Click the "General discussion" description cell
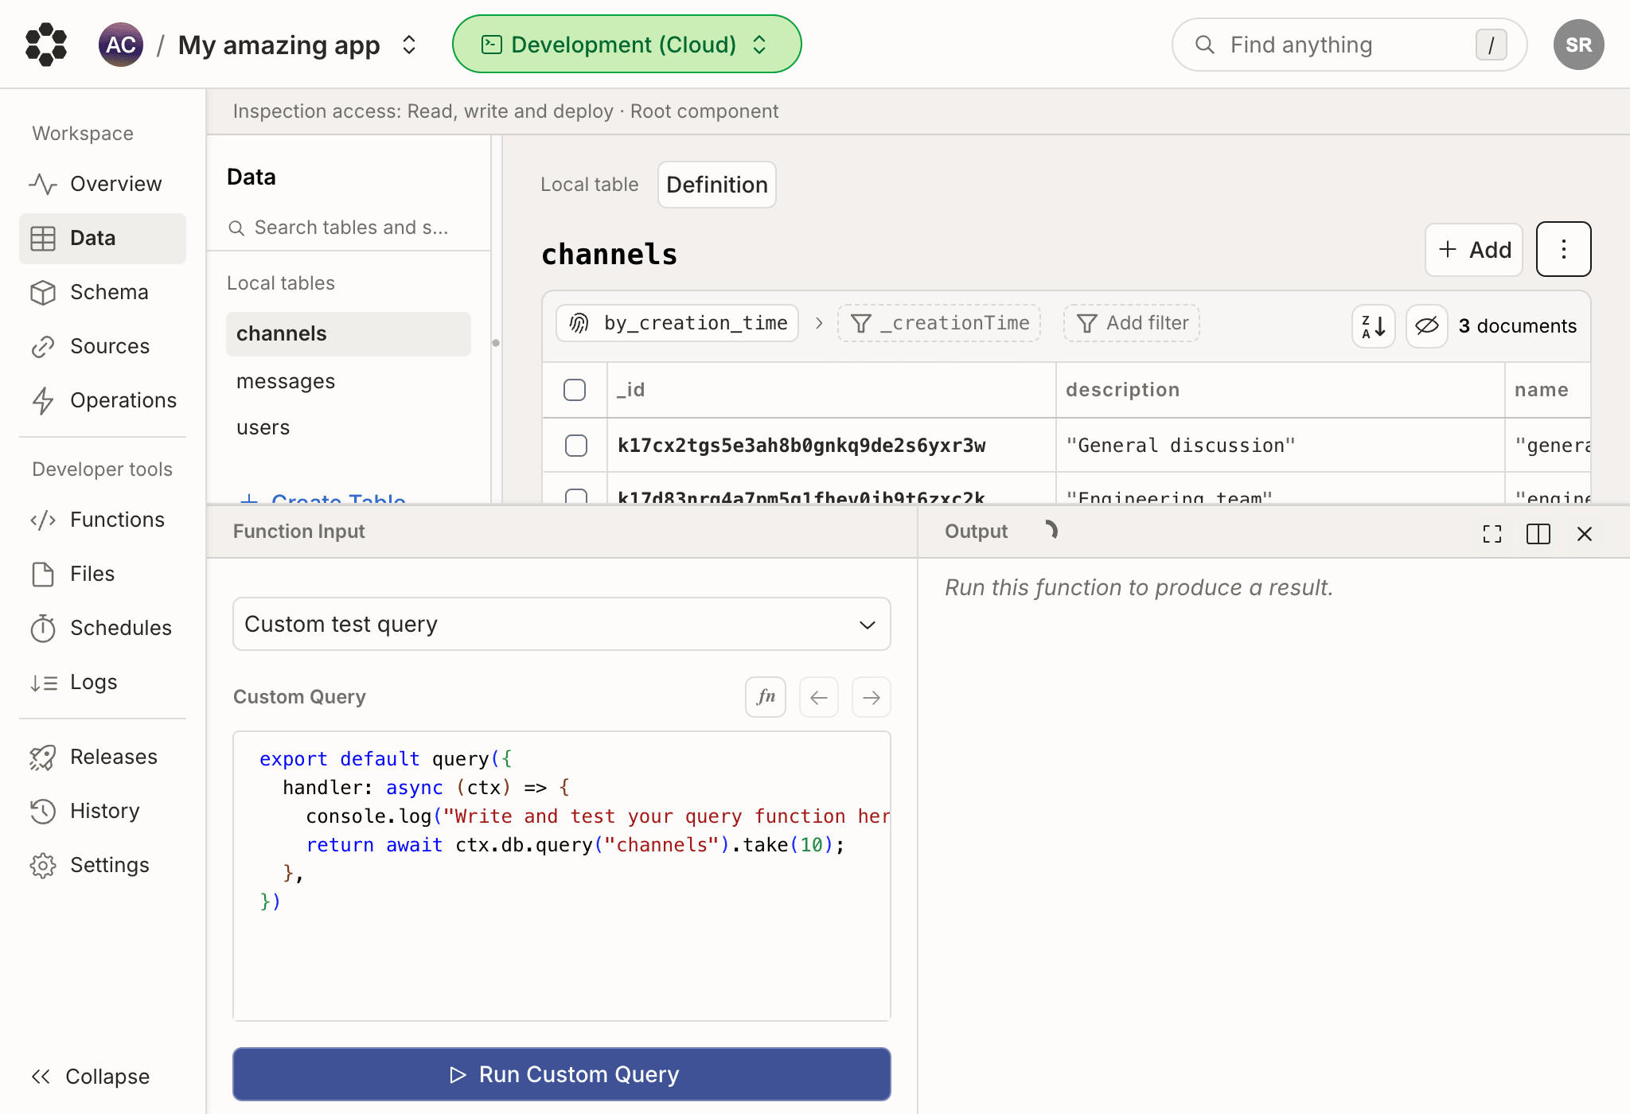 pos(1280,446)
